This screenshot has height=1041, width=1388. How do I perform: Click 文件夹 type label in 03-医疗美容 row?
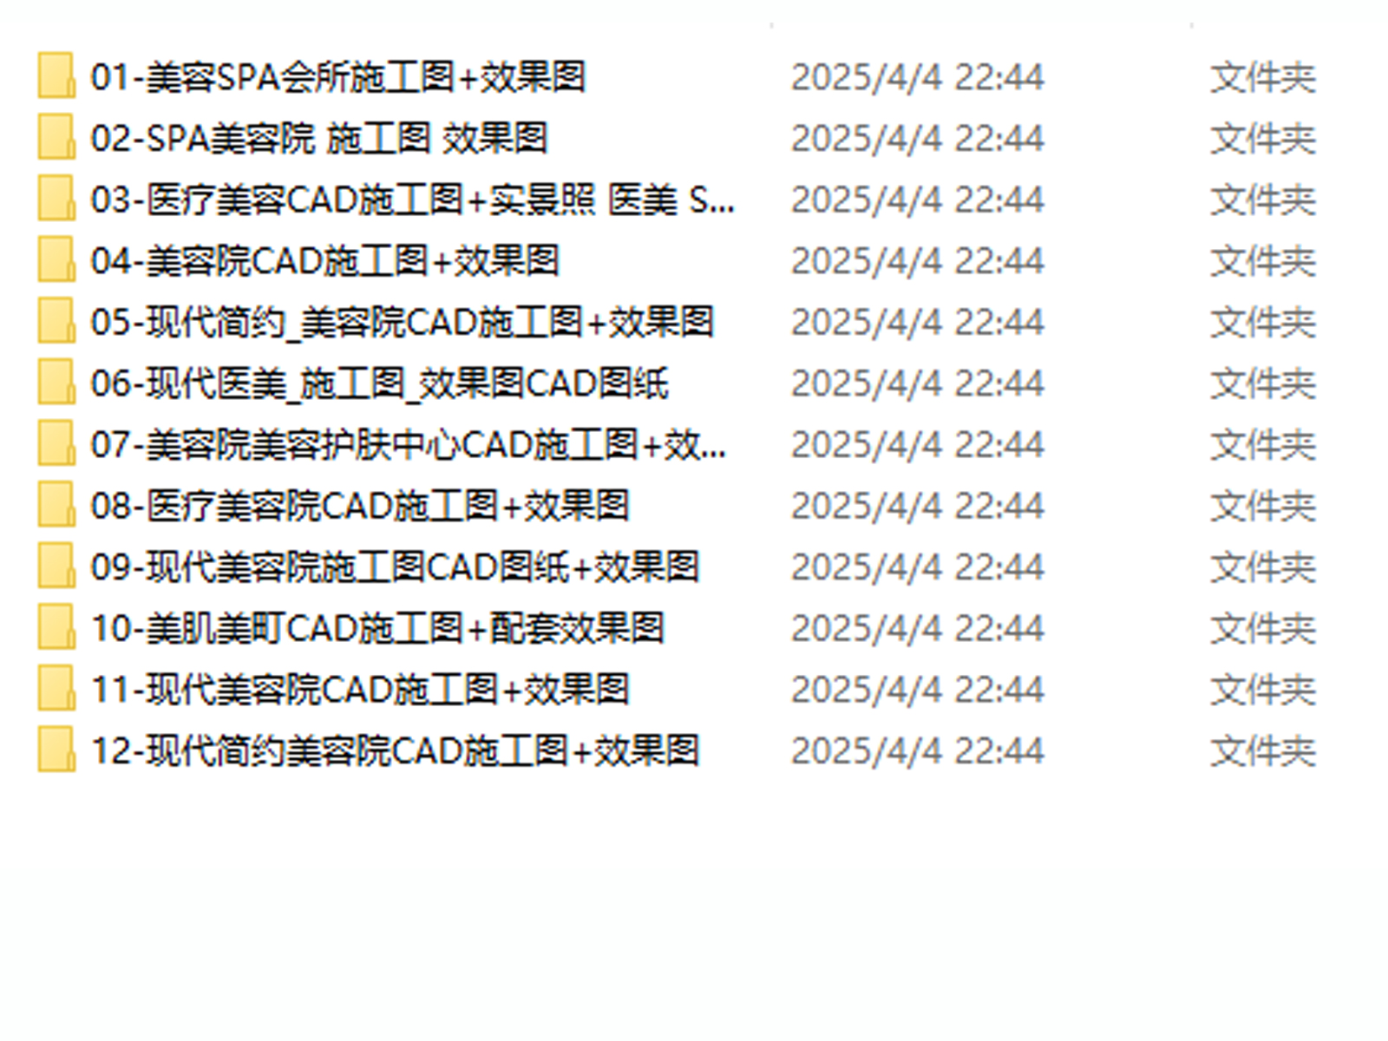pyautogui.click(x=1263, y=200)
